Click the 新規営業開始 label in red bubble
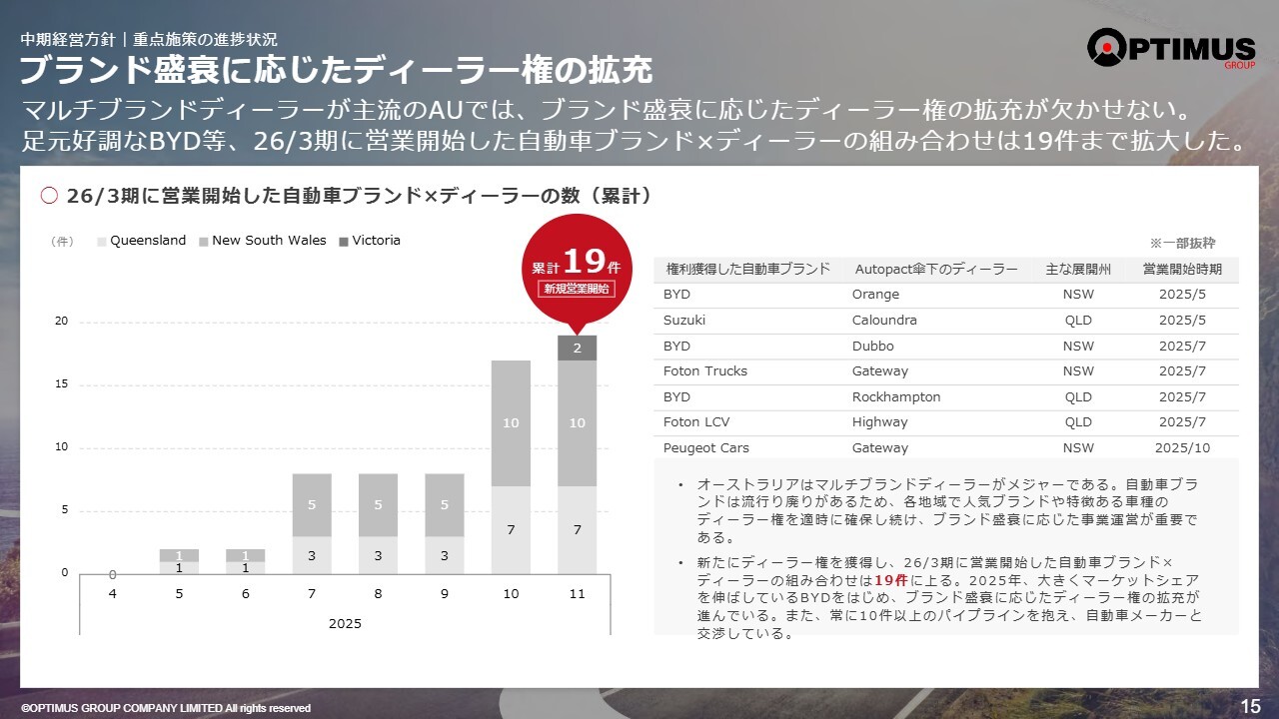 pyautogui.click(x=577, y=289)
